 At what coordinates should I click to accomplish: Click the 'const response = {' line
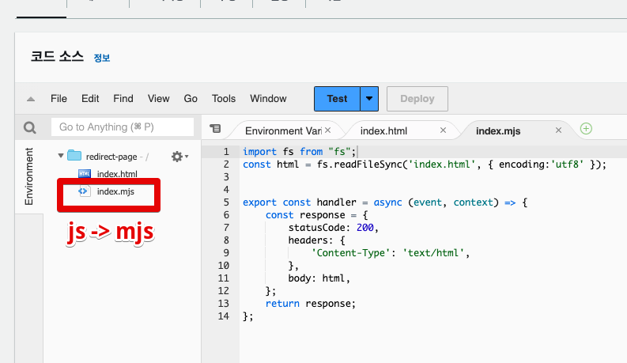click(x=316, y=215)
